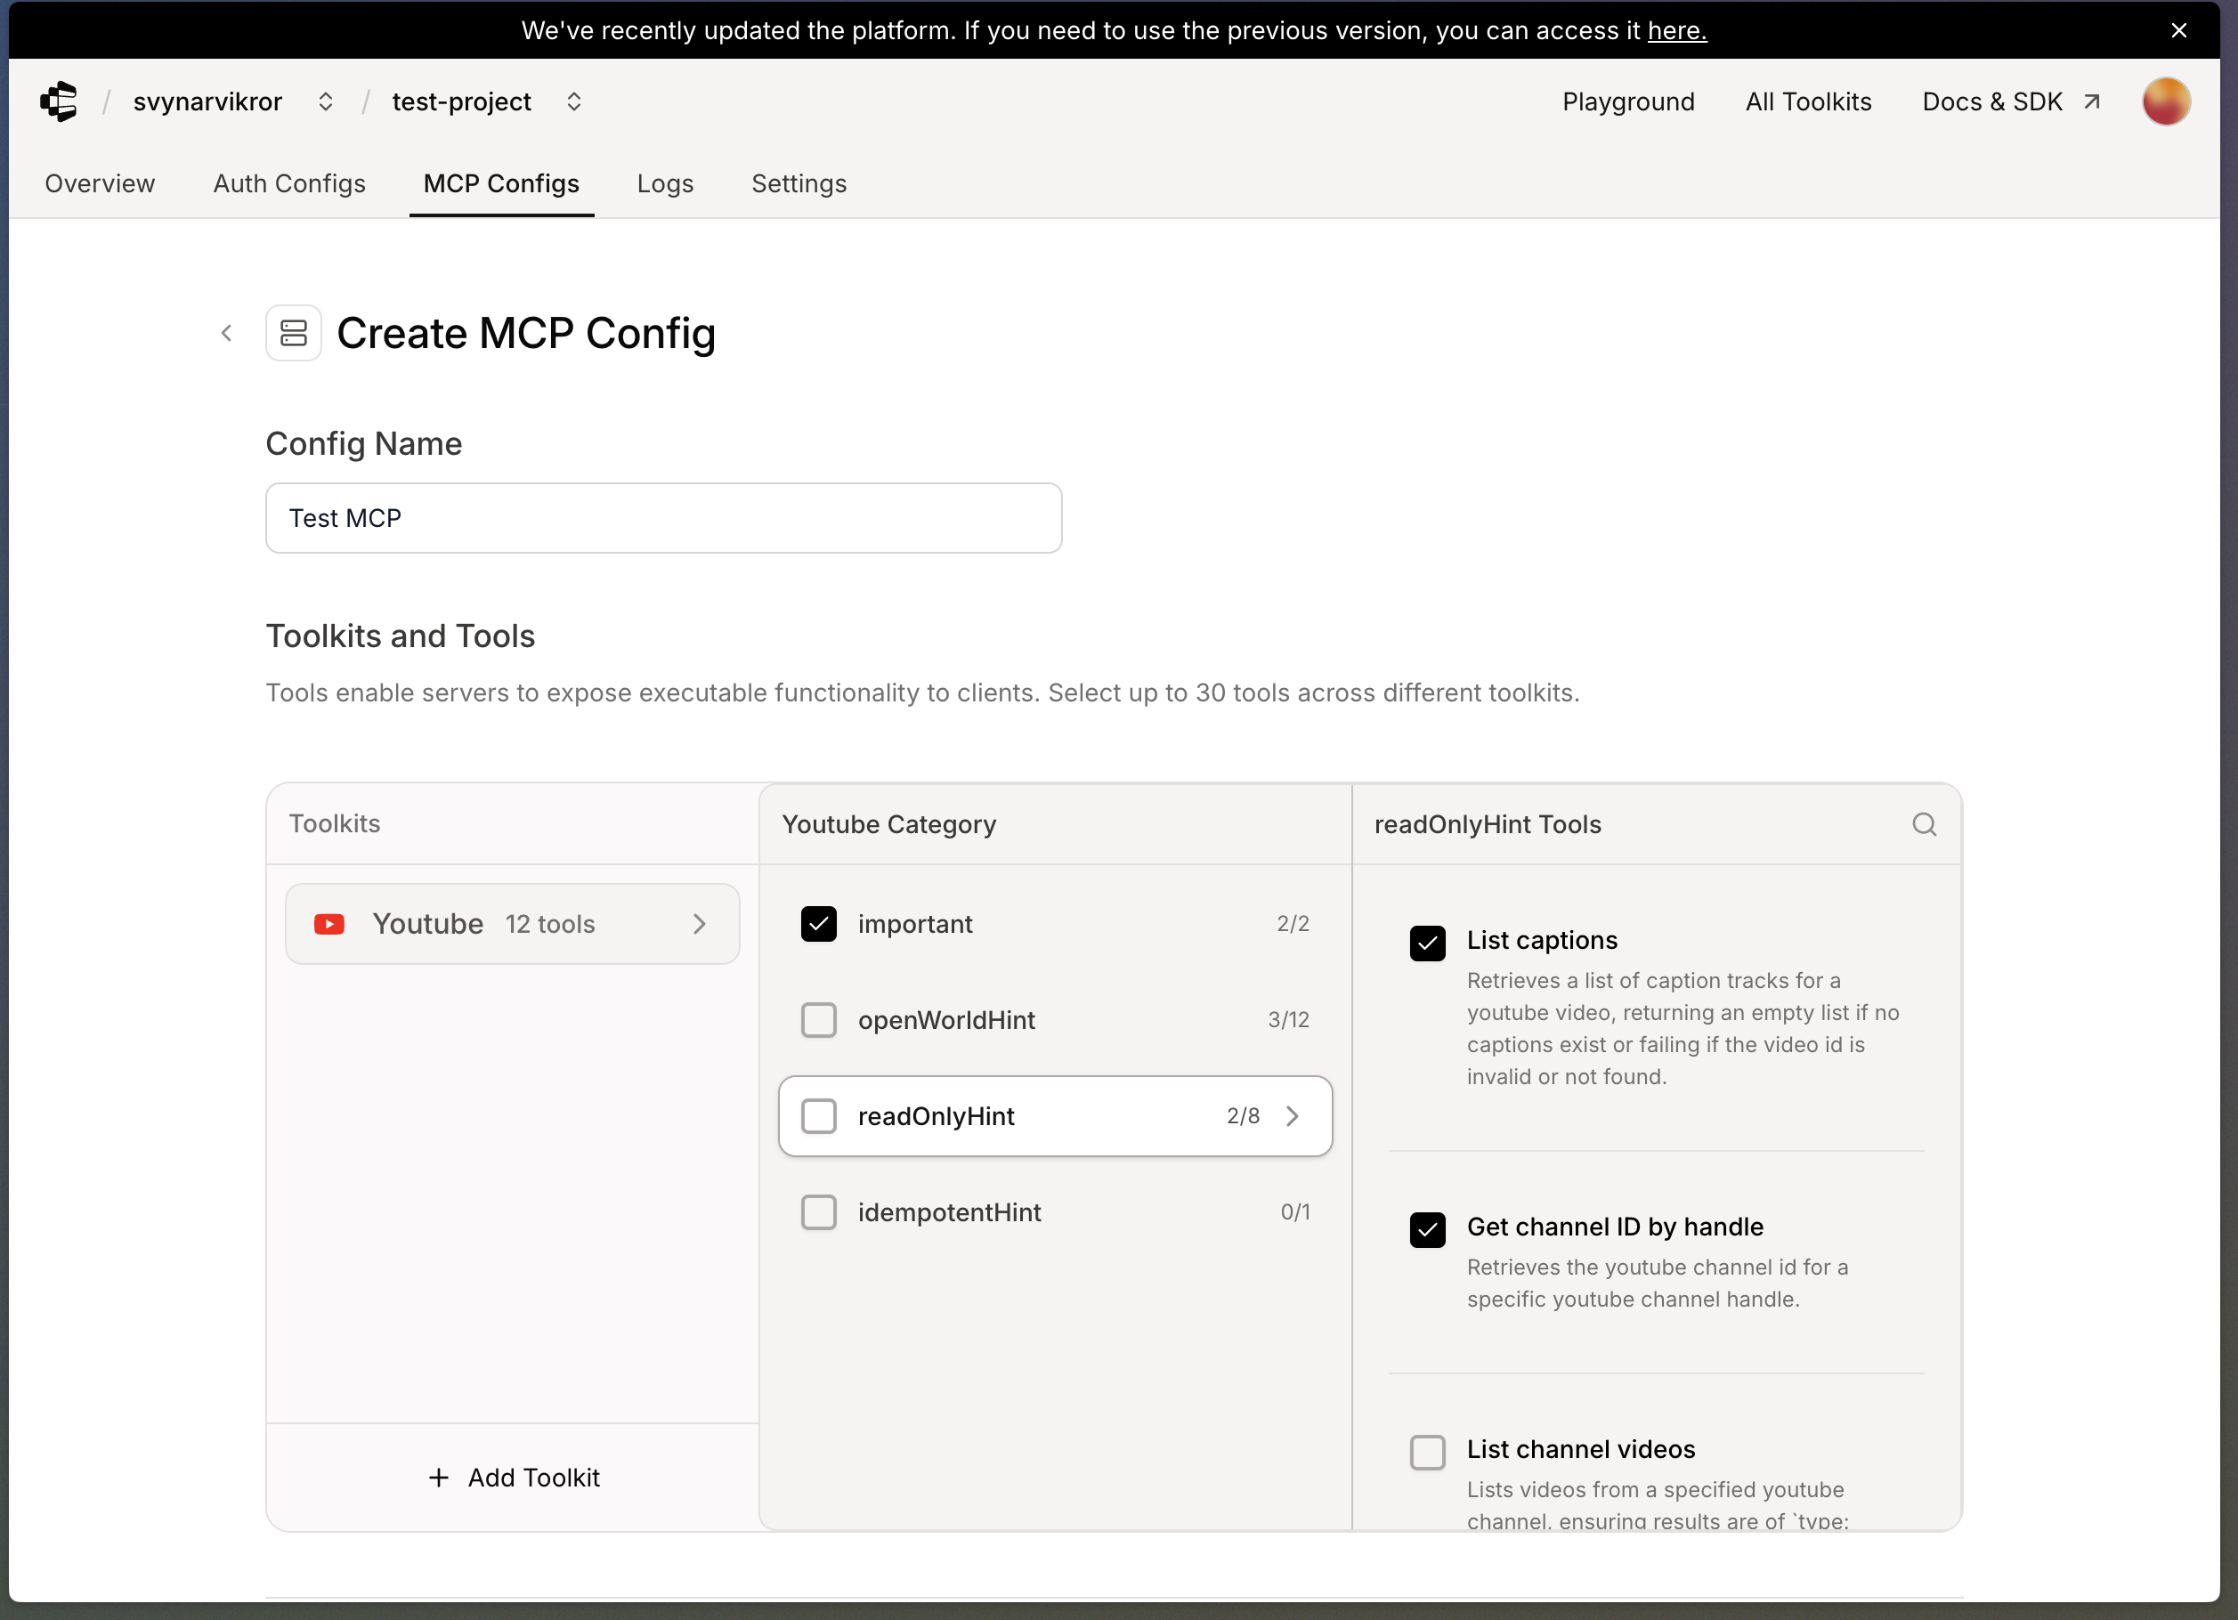Click the previous version 'here' link
The image size is (2238, 1620).
pyautogui.click(x=1676, y=30)
